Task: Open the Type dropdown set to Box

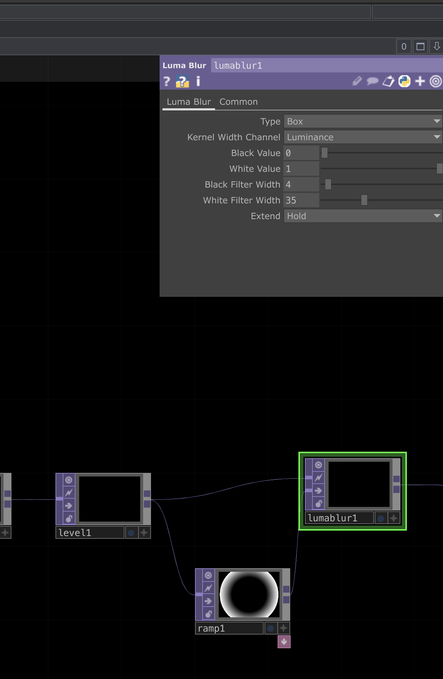Action: (362, 122)
